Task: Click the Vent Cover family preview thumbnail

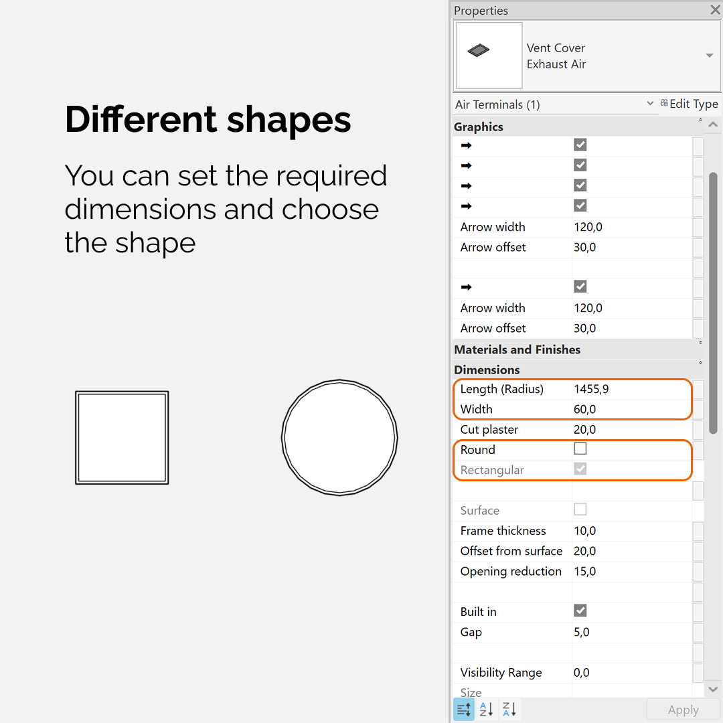Action: click(489, 56)
